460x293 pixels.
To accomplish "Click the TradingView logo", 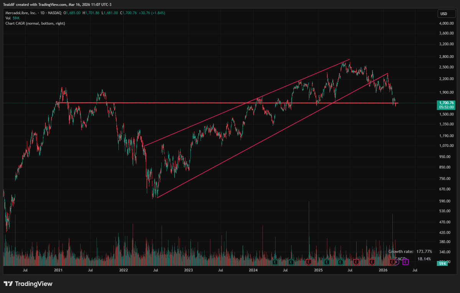I will 28,284.
